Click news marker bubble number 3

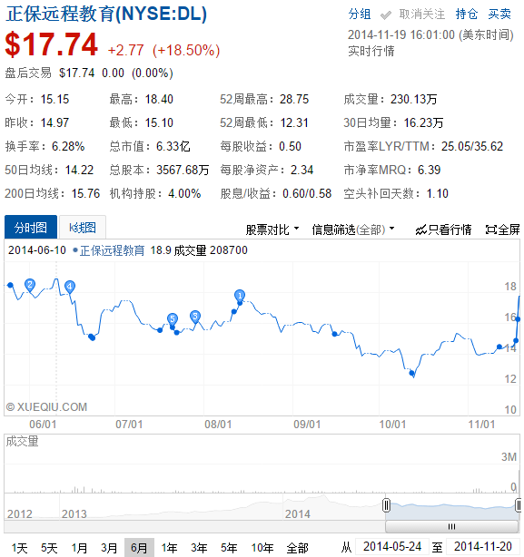point(195,317)
